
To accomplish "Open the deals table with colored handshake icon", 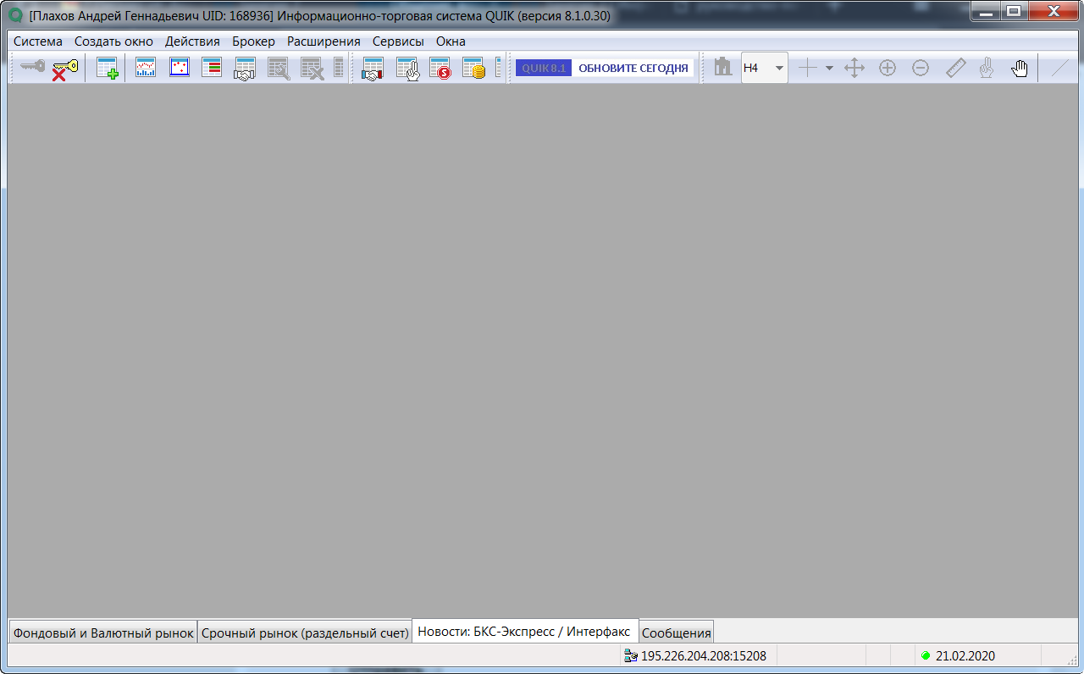I will click(373, 69).
